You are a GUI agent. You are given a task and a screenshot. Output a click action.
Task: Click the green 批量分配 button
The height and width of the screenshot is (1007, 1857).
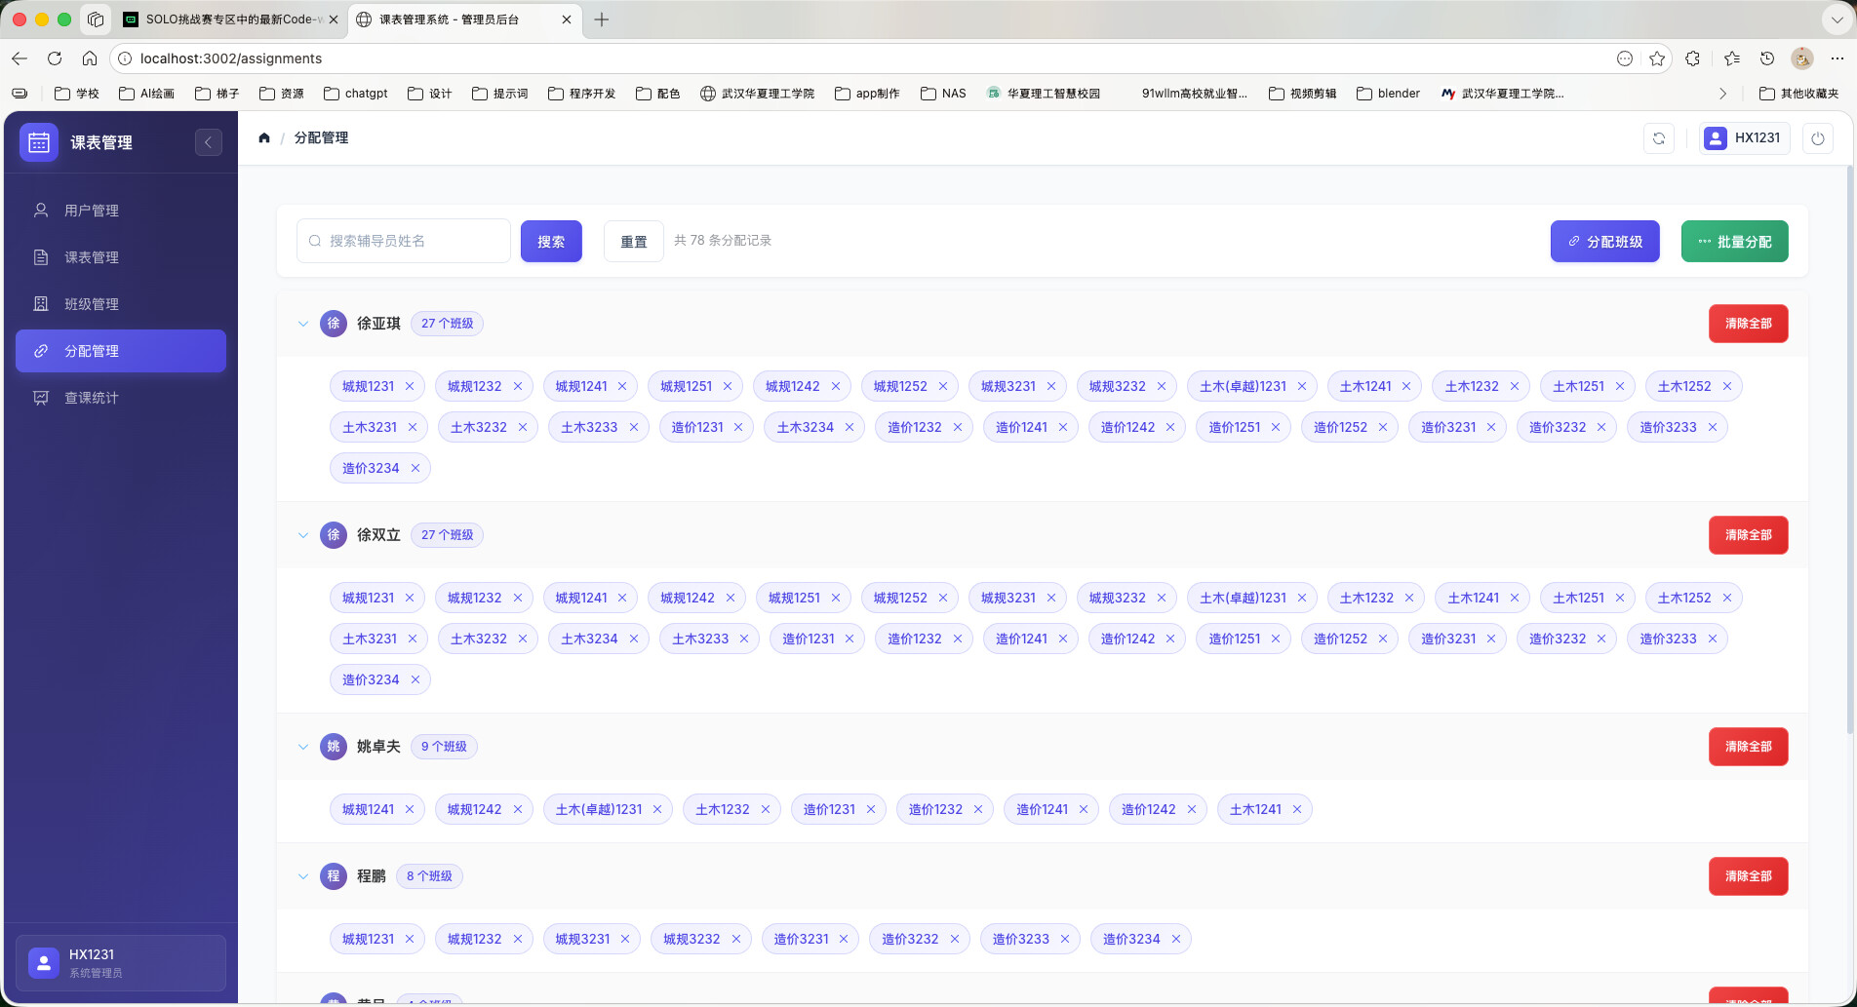1734,242
